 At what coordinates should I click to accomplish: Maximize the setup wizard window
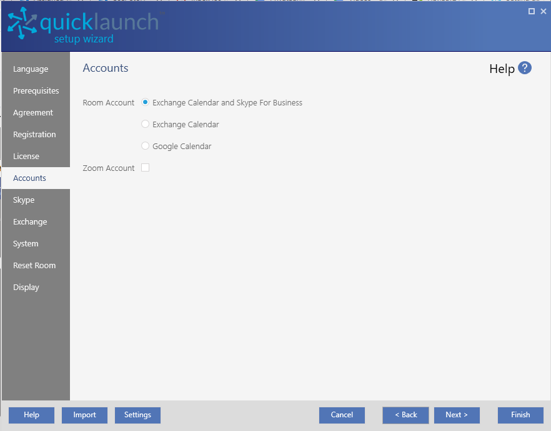(531, 11)
